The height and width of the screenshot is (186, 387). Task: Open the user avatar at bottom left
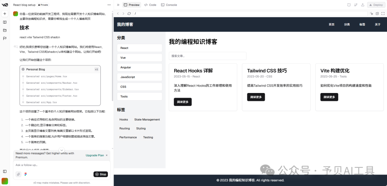(5, 181)
